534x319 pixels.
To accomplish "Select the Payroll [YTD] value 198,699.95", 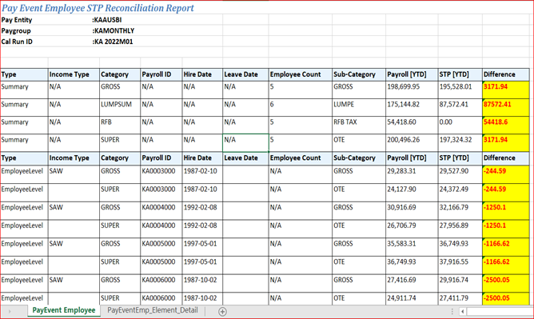I will 412,90.
